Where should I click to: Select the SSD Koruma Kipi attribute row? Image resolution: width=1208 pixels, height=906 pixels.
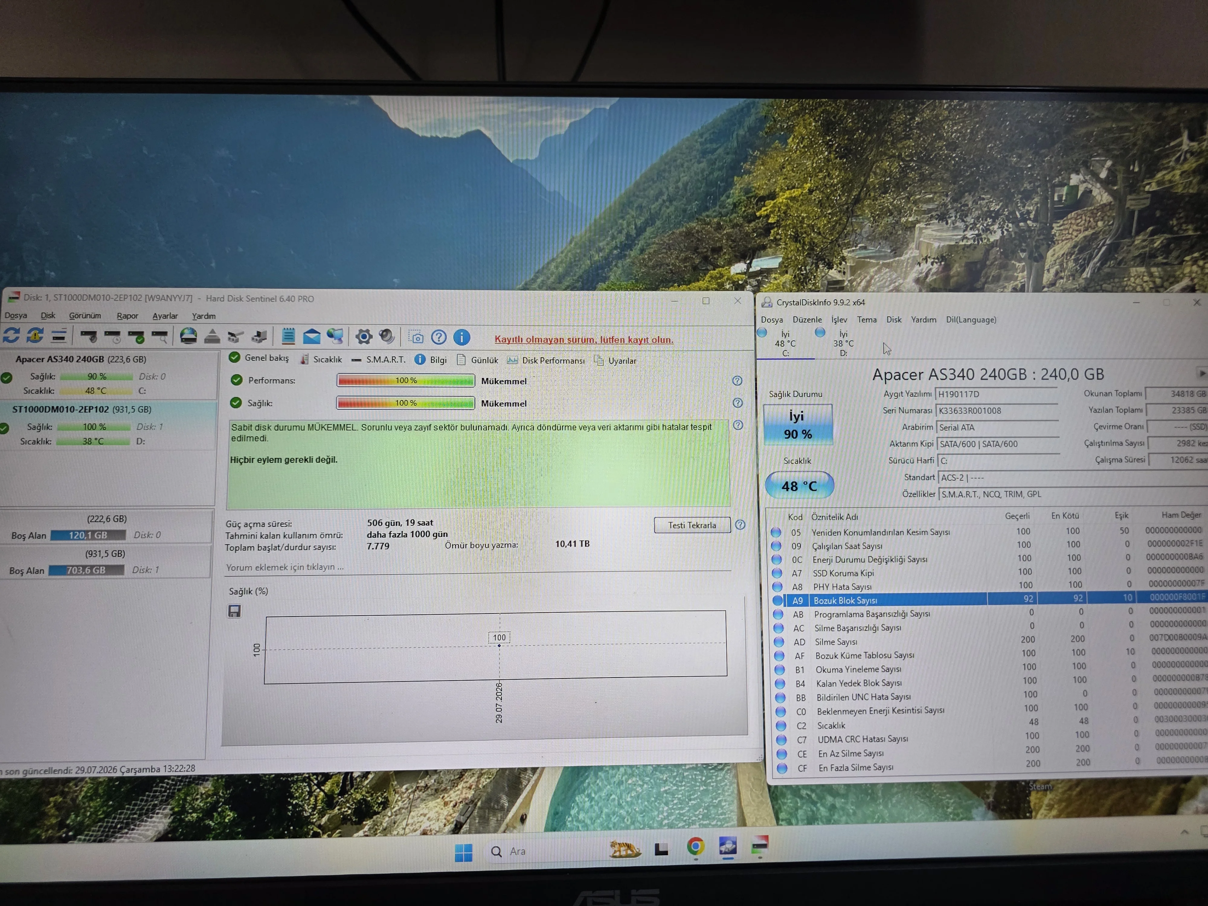[988, 572]
